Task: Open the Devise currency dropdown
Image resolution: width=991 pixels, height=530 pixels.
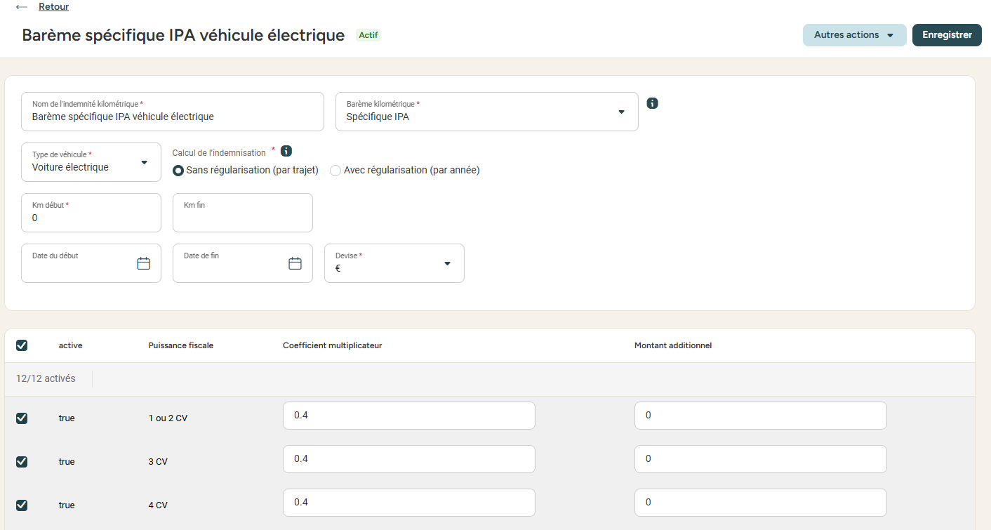Action: (x=394, y=264)
